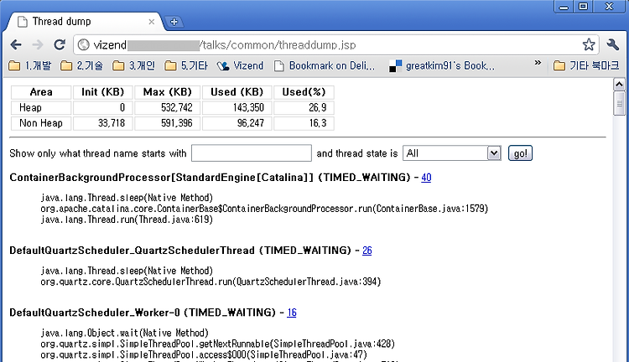Click the ContainerBackgroundProcessor thread heading
Viewport: 629px width, 362px height.
210,177
